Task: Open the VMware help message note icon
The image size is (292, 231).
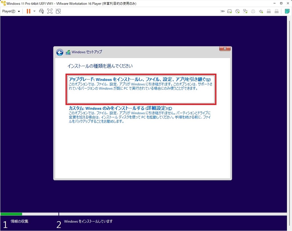Action: (x=287, y=11)
